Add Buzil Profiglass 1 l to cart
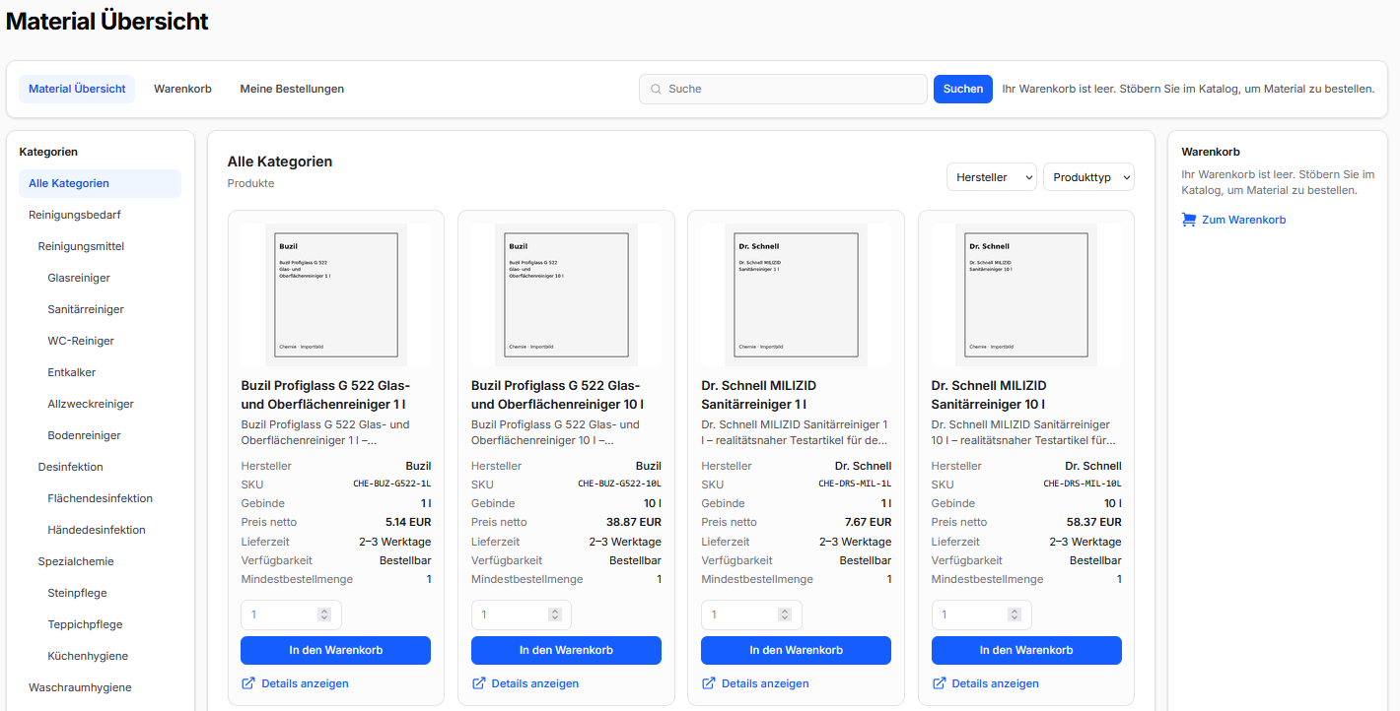1400x711 pixels. (336, 650)
